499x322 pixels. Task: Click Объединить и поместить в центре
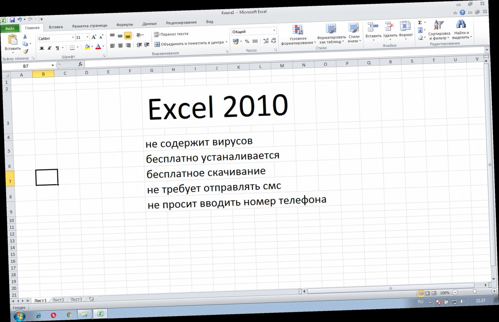191,43
